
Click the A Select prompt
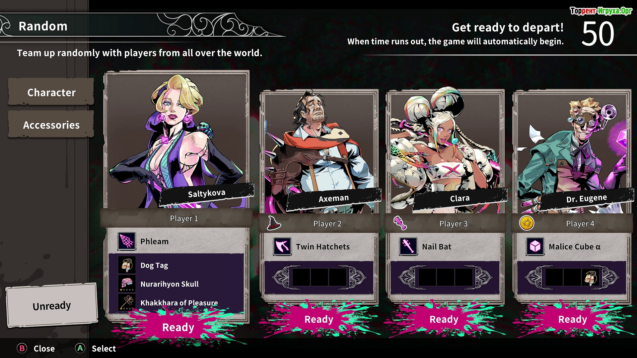coord(96,348)
